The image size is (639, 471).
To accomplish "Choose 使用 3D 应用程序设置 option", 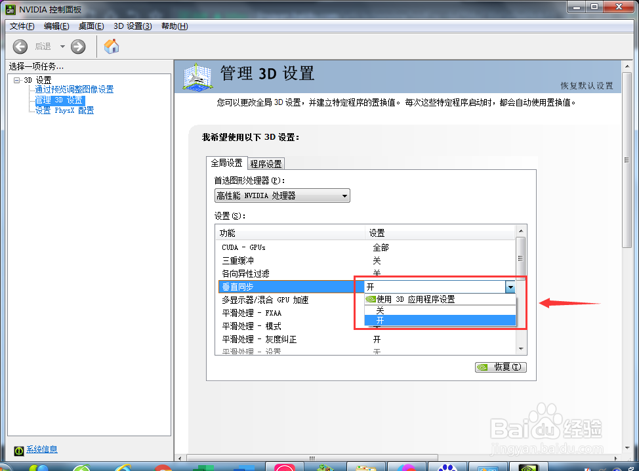I will pos(440,300).
